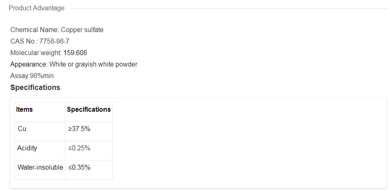
Task: Click "White or grayish white powder" text
Action: pyautogui.click(x=93, y=64)
